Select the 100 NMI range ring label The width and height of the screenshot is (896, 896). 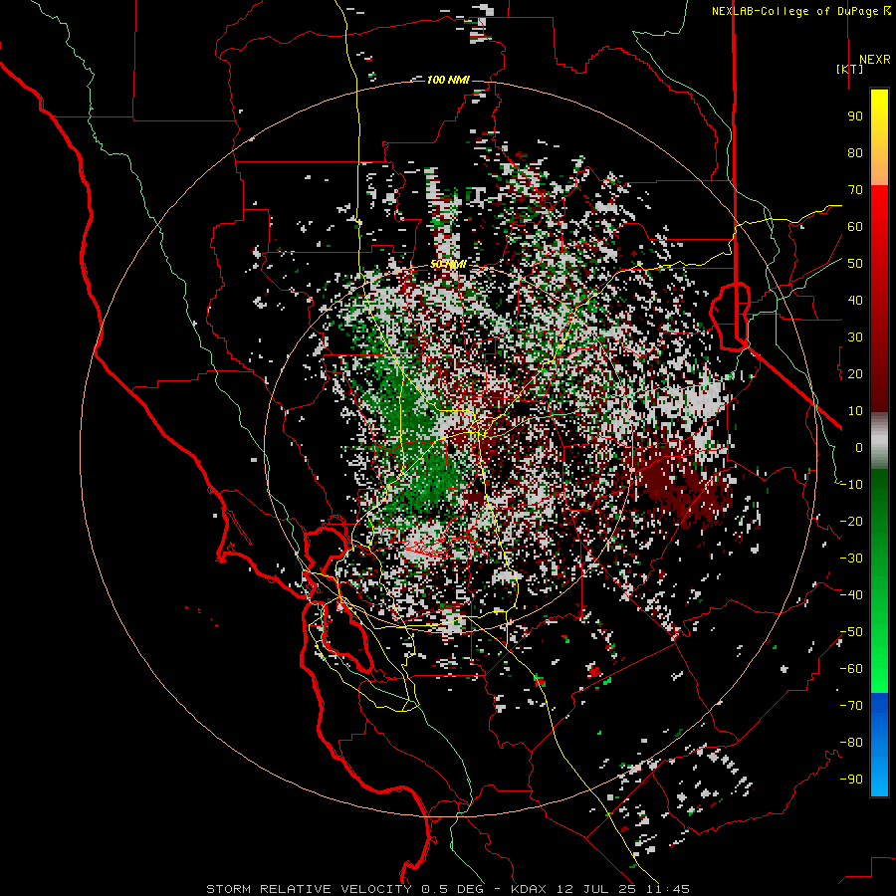click(448, 80)
